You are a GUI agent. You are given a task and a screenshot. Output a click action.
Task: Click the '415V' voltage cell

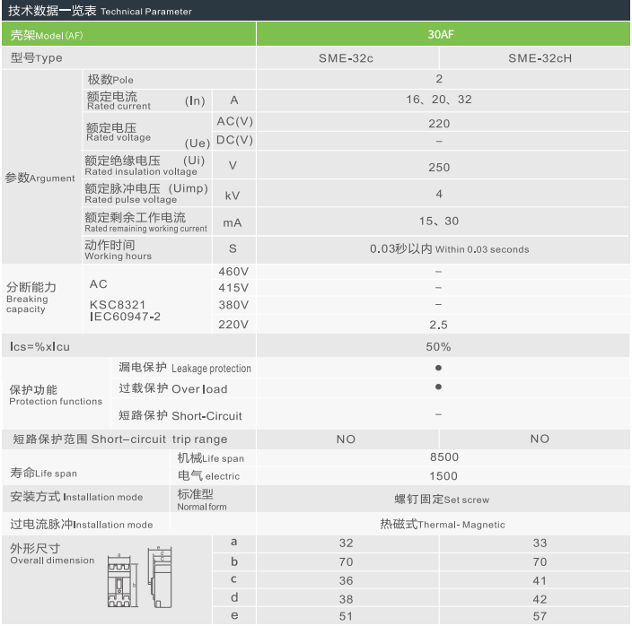pyautogui.click(x=233, y=288)
